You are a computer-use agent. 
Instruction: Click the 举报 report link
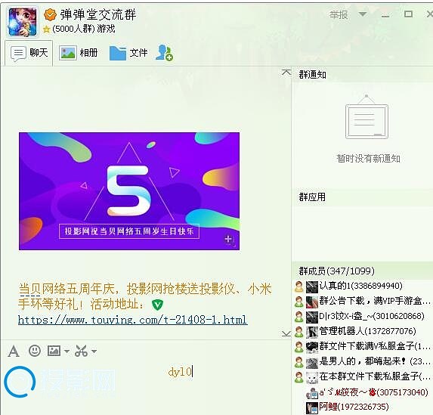[x=339, y=14]
